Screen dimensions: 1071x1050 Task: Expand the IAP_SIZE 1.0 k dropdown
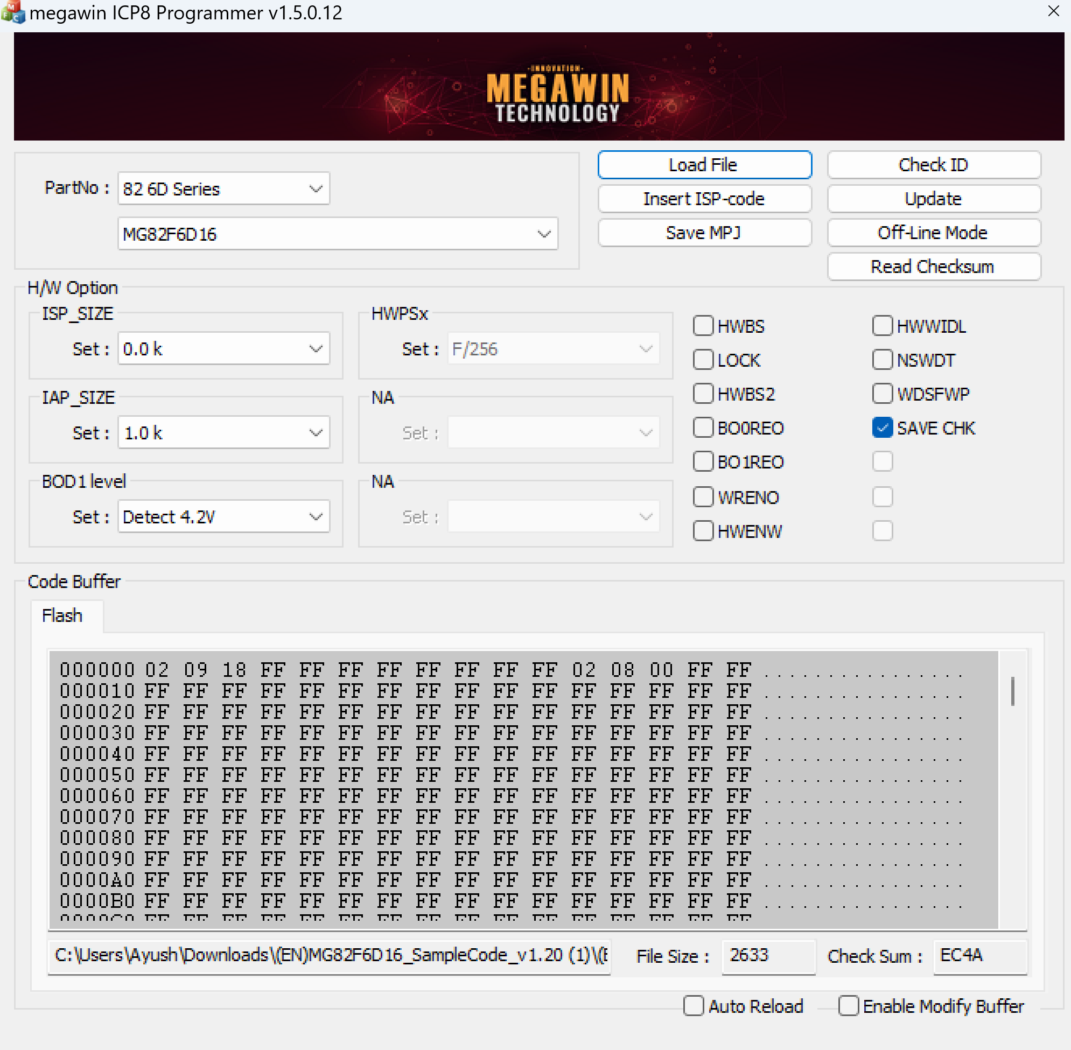coord(223,433)
